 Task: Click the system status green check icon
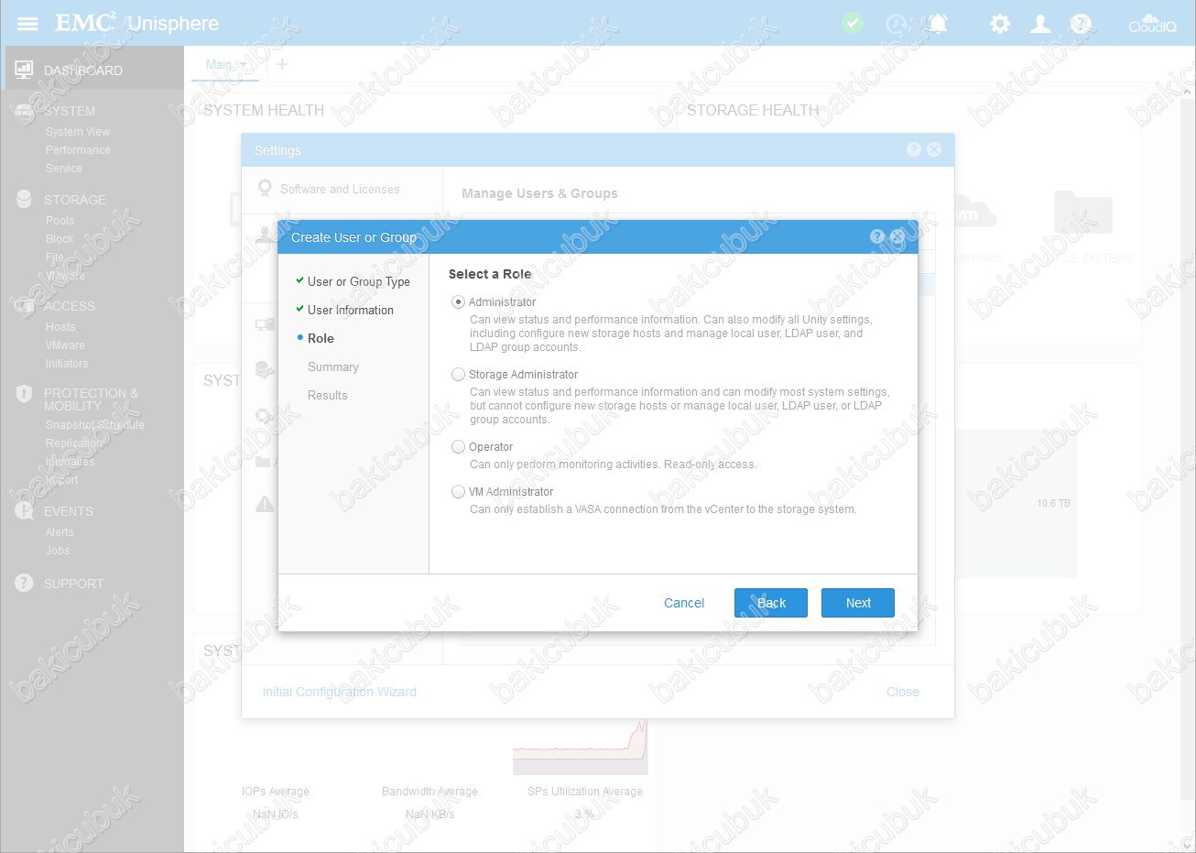[853, 23]
